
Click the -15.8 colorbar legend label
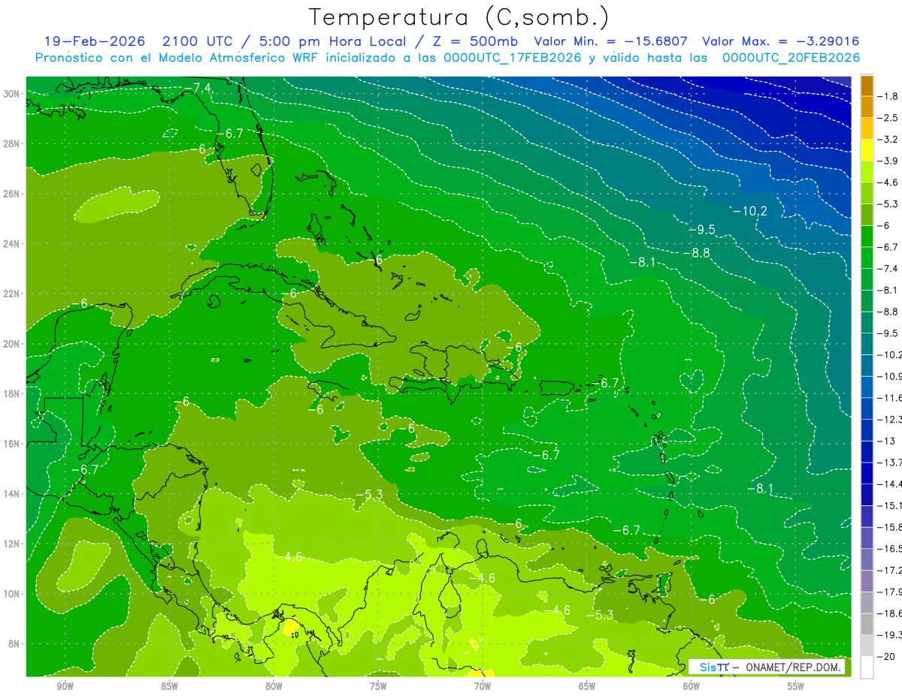click(888, 527)
